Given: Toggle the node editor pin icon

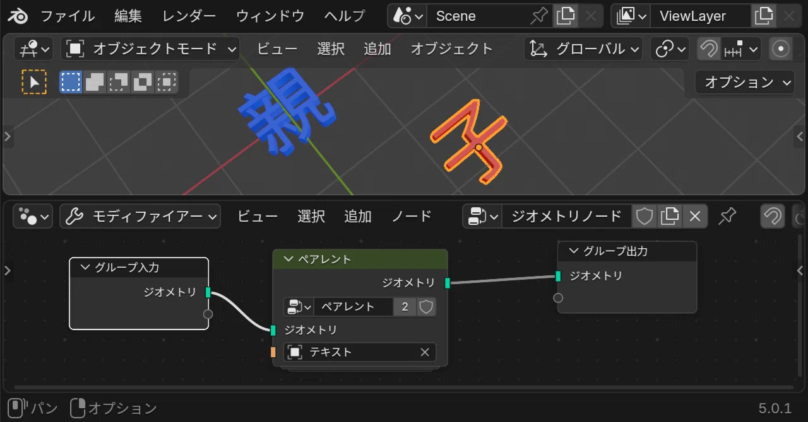Looking at the screenshot, I should (x=727, y=217).
